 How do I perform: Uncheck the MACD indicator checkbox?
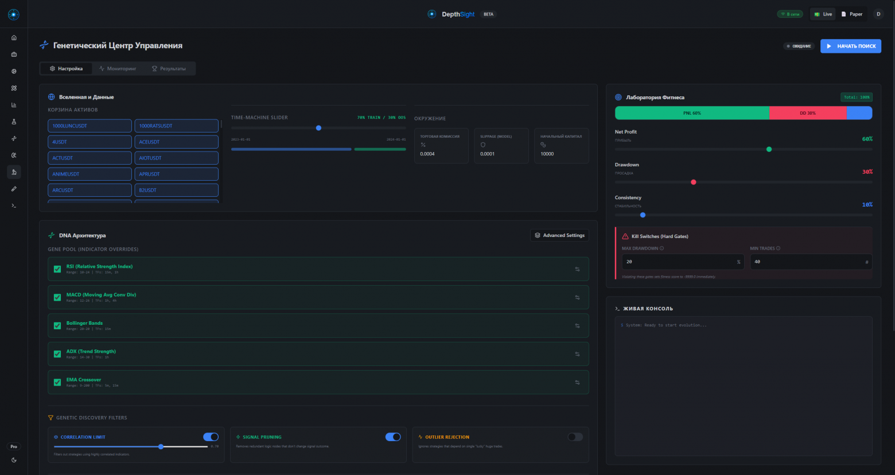(57, 297)
